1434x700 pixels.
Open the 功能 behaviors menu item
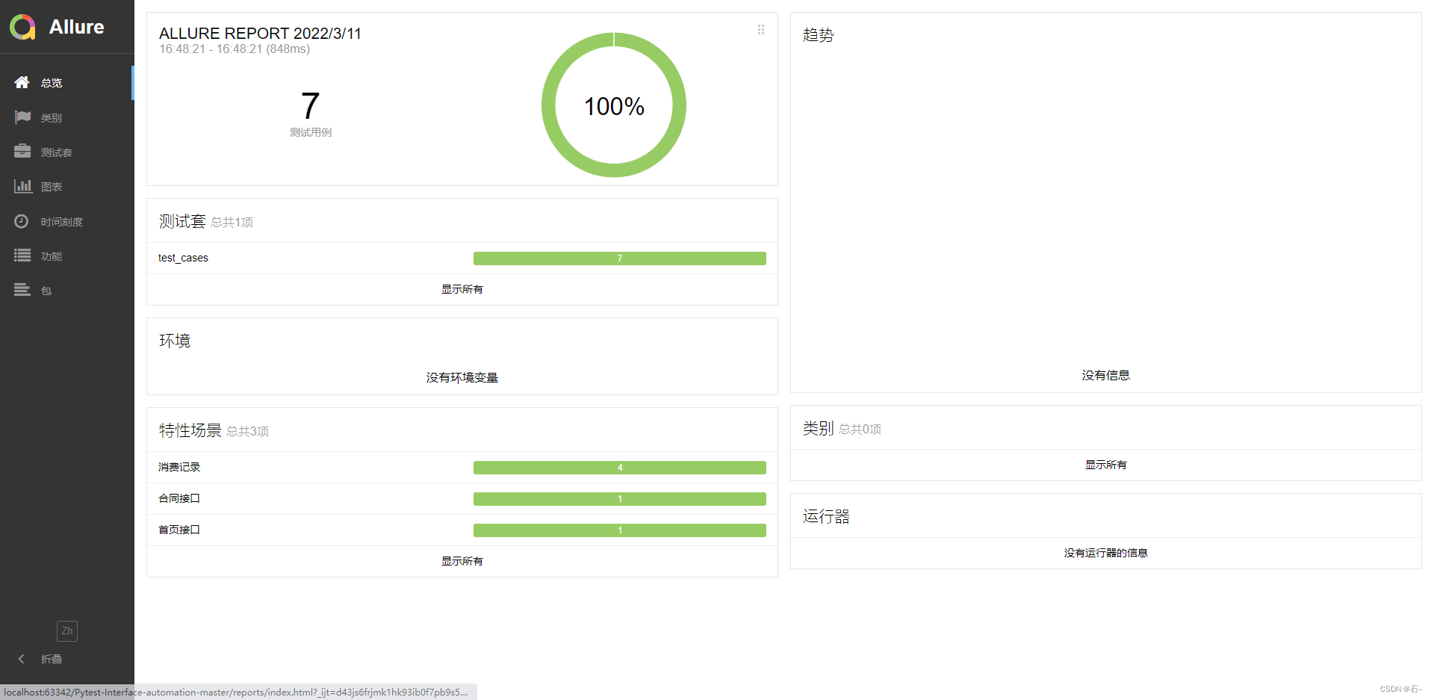pos(66,255)
